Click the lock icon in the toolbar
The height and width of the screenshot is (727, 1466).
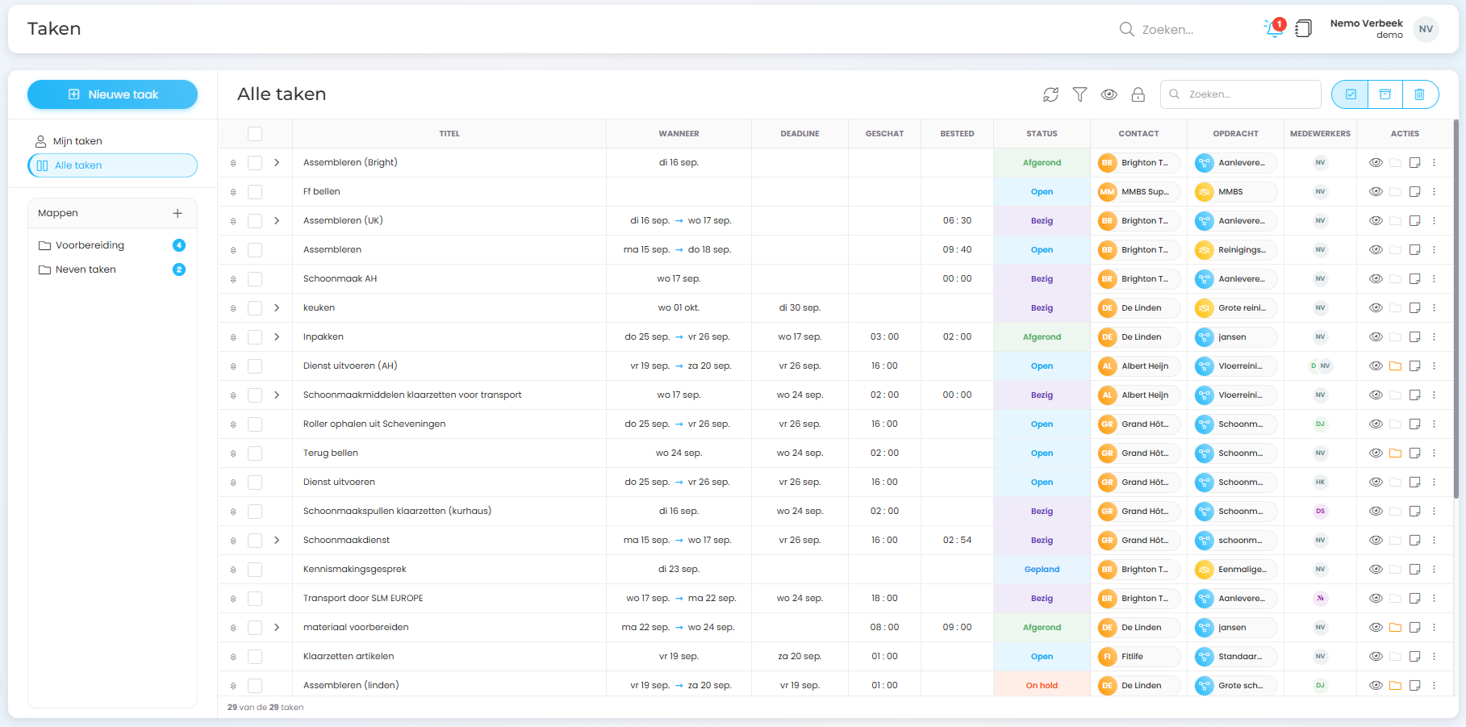(1138, 94)
